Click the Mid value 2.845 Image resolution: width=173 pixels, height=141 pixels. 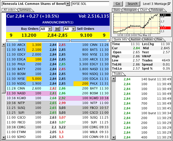[x=165, y=48]
